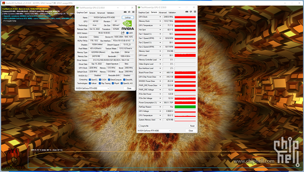Viewport: 304px width, 172px height.
Task: Click the bus interface question mark icon
Action: (x=133, y=41)
